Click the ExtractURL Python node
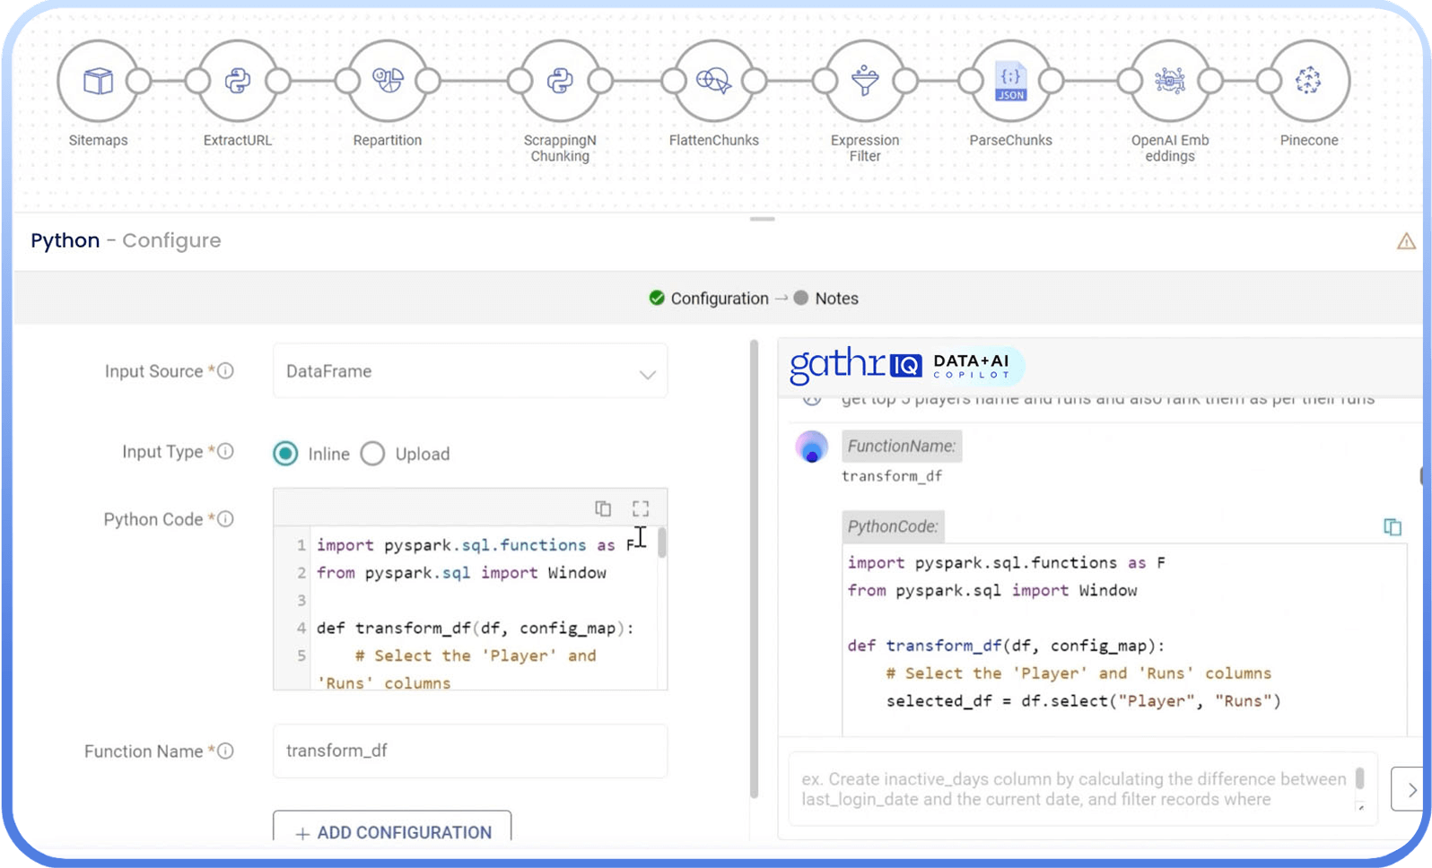 pyautogui.click(x=238, y=82)
